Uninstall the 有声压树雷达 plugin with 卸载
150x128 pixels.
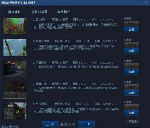(132, 113)
